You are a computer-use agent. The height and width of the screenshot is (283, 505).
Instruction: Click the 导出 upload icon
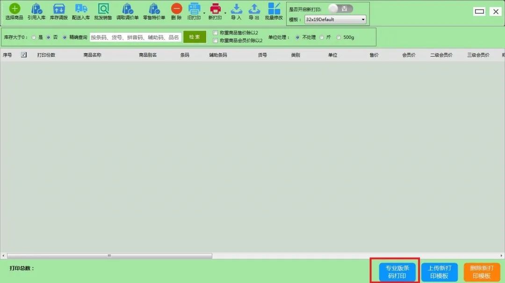(254, 9)
